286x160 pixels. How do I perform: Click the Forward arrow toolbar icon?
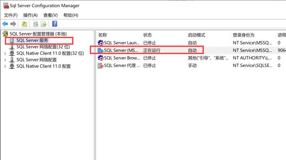click(x=13, y=24)
